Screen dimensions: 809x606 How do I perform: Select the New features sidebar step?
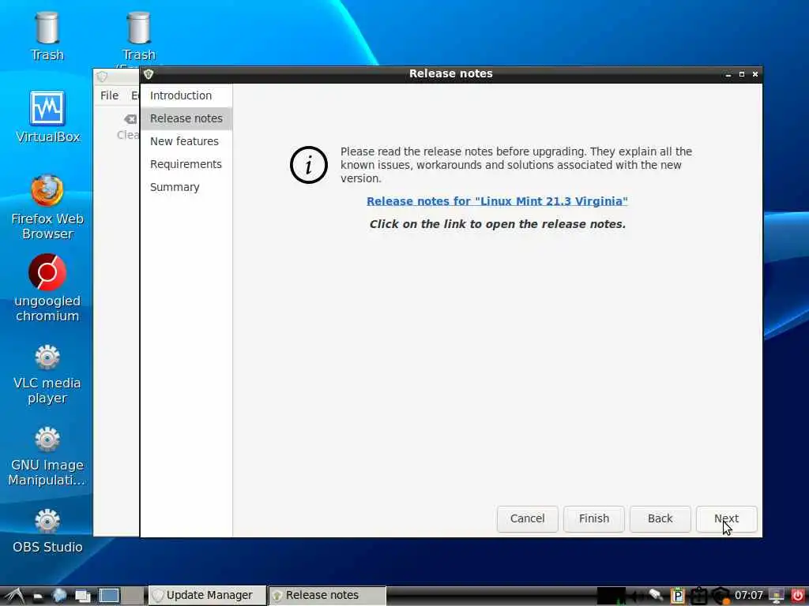[x=186, y=141]
